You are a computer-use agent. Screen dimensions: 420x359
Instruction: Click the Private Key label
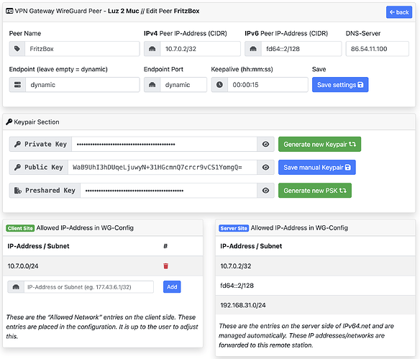click(x=41, y=144)
